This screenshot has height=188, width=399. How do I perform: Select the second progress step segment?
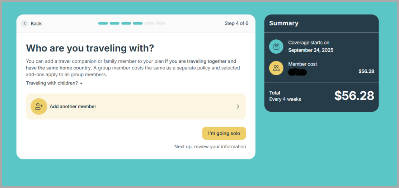click(x=114, y=23)
